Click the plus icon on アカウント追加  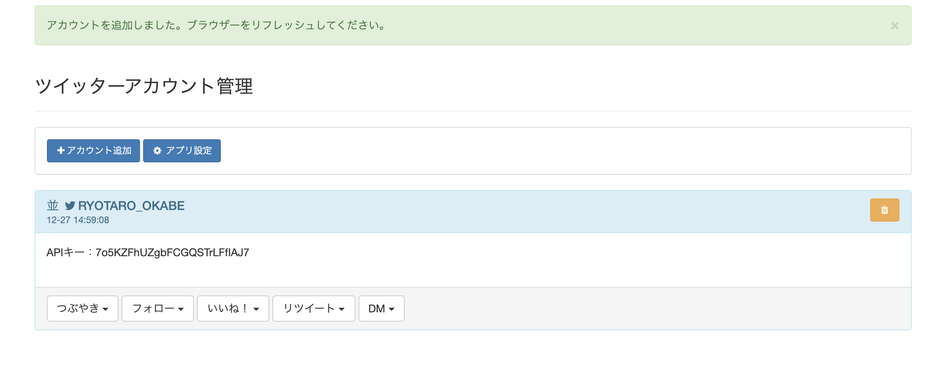tap(60, 150)
